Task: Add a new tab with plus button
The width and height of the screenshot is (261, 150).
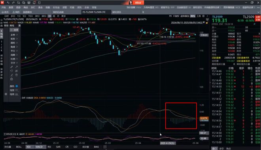Action: [143, 12]
